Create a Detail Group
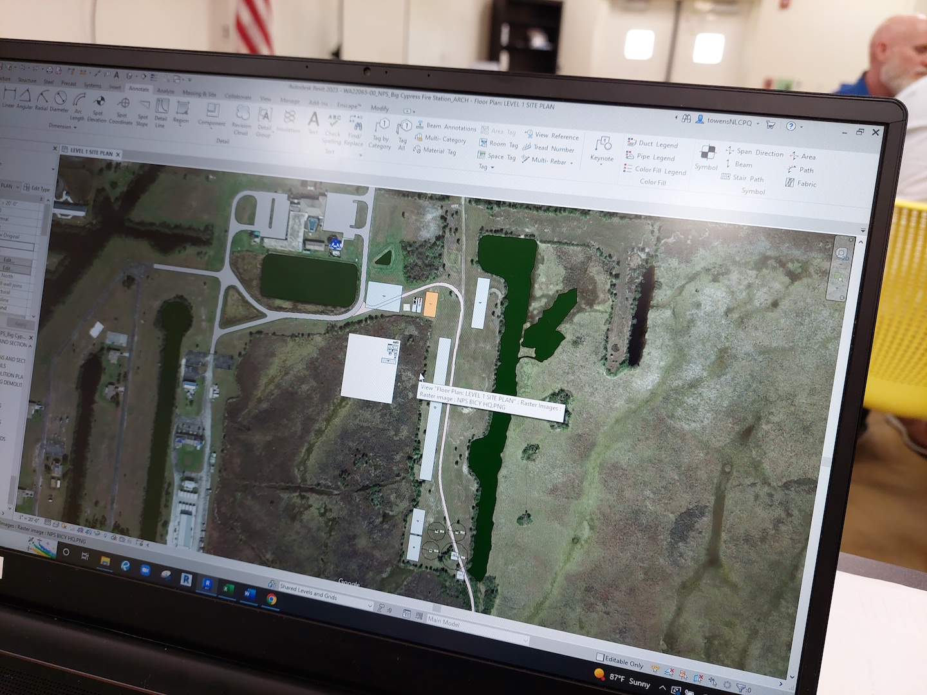Image resolution: width=927 pixels, height=695 pixels. (x=264, y=122)
